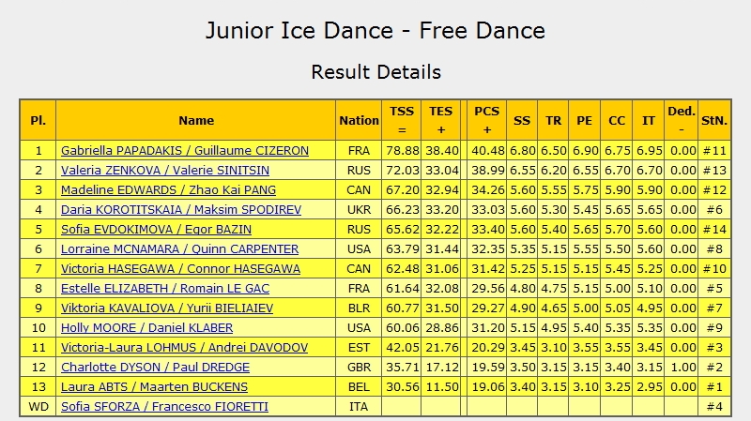Click the 78.88 TSS score cell
Viewport: 751px width, 421px height.
click(x=402, y=151)
